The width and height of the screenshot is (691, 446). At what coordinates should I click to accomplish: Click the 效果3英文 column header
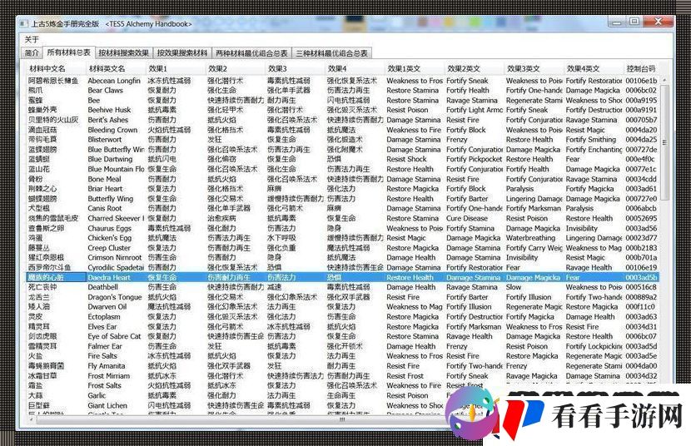click(534, 69)
